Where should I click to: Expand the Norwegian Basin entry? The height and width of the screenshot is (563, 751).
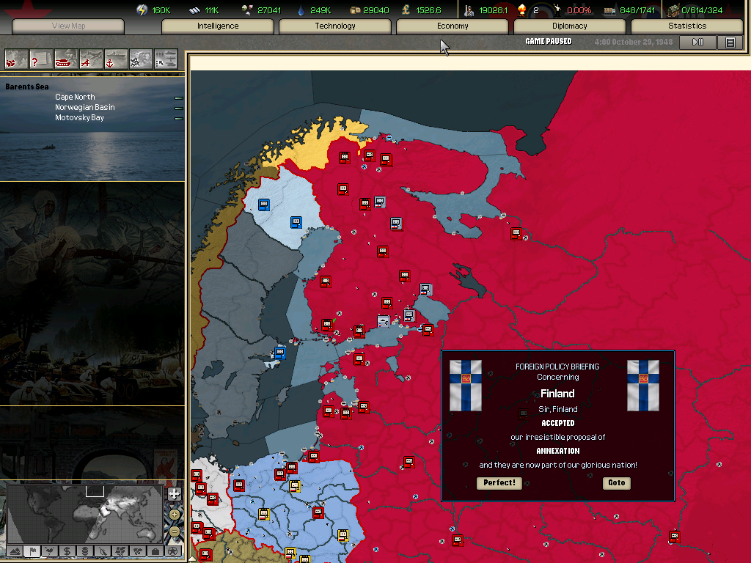coord(178,108)
